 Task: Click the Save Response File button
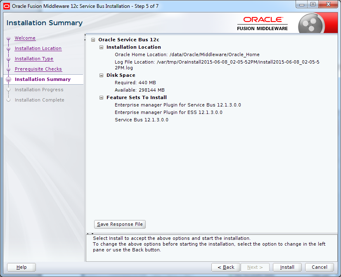pyautogui.click(x=120, y=224)
